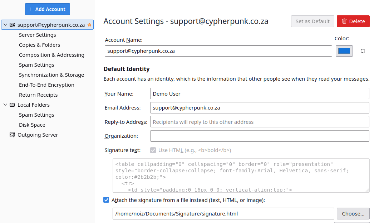Click the signature text area

(x=241, y=176)
